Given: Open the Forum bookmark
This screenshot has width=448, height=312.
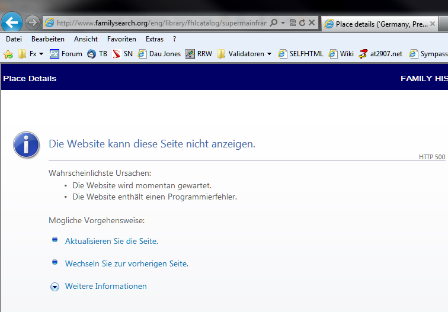Looking at the screenshot, I should (x=66, y=54).
